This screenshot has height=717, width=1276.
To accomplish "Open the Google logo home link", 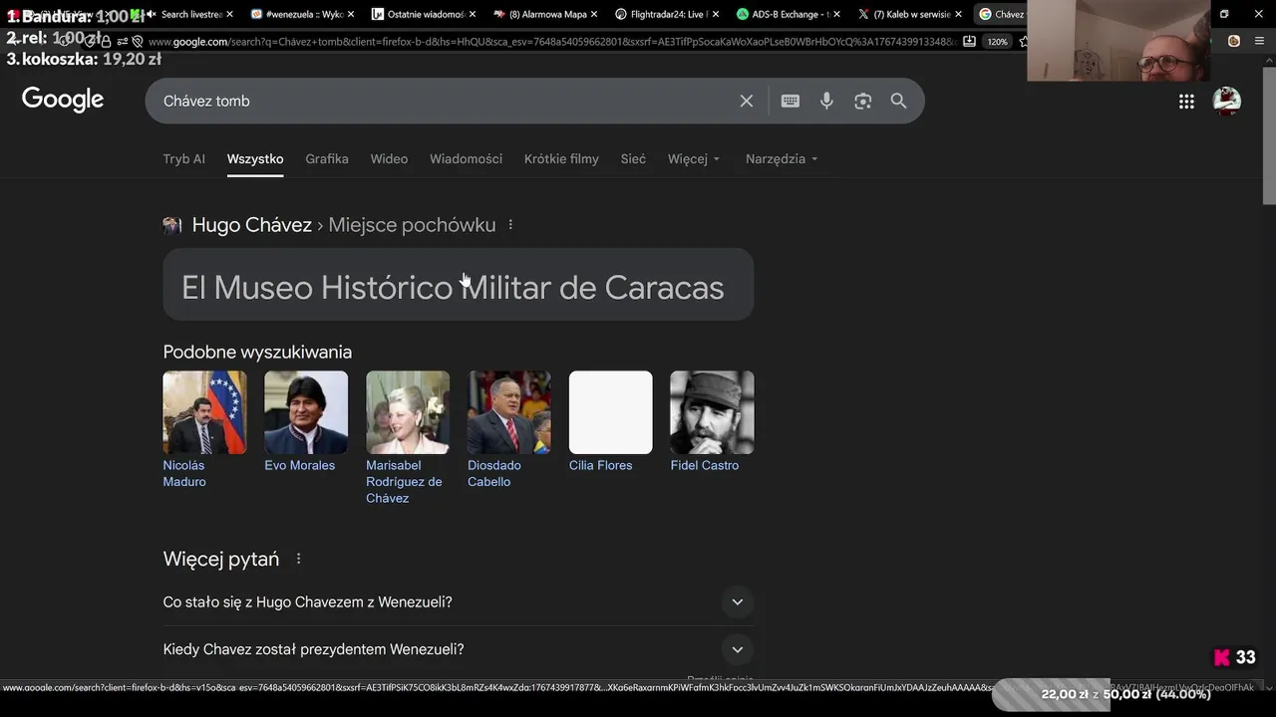I will pyautogui.click(x=63, y=100).
